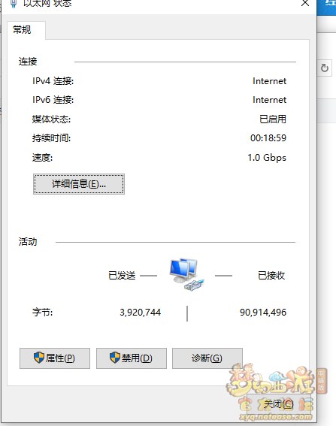Viewport: 336px width, 426px height.
Task: Run diagnostics with the 诊断(G) button
Action: click(x=207, y=358)
